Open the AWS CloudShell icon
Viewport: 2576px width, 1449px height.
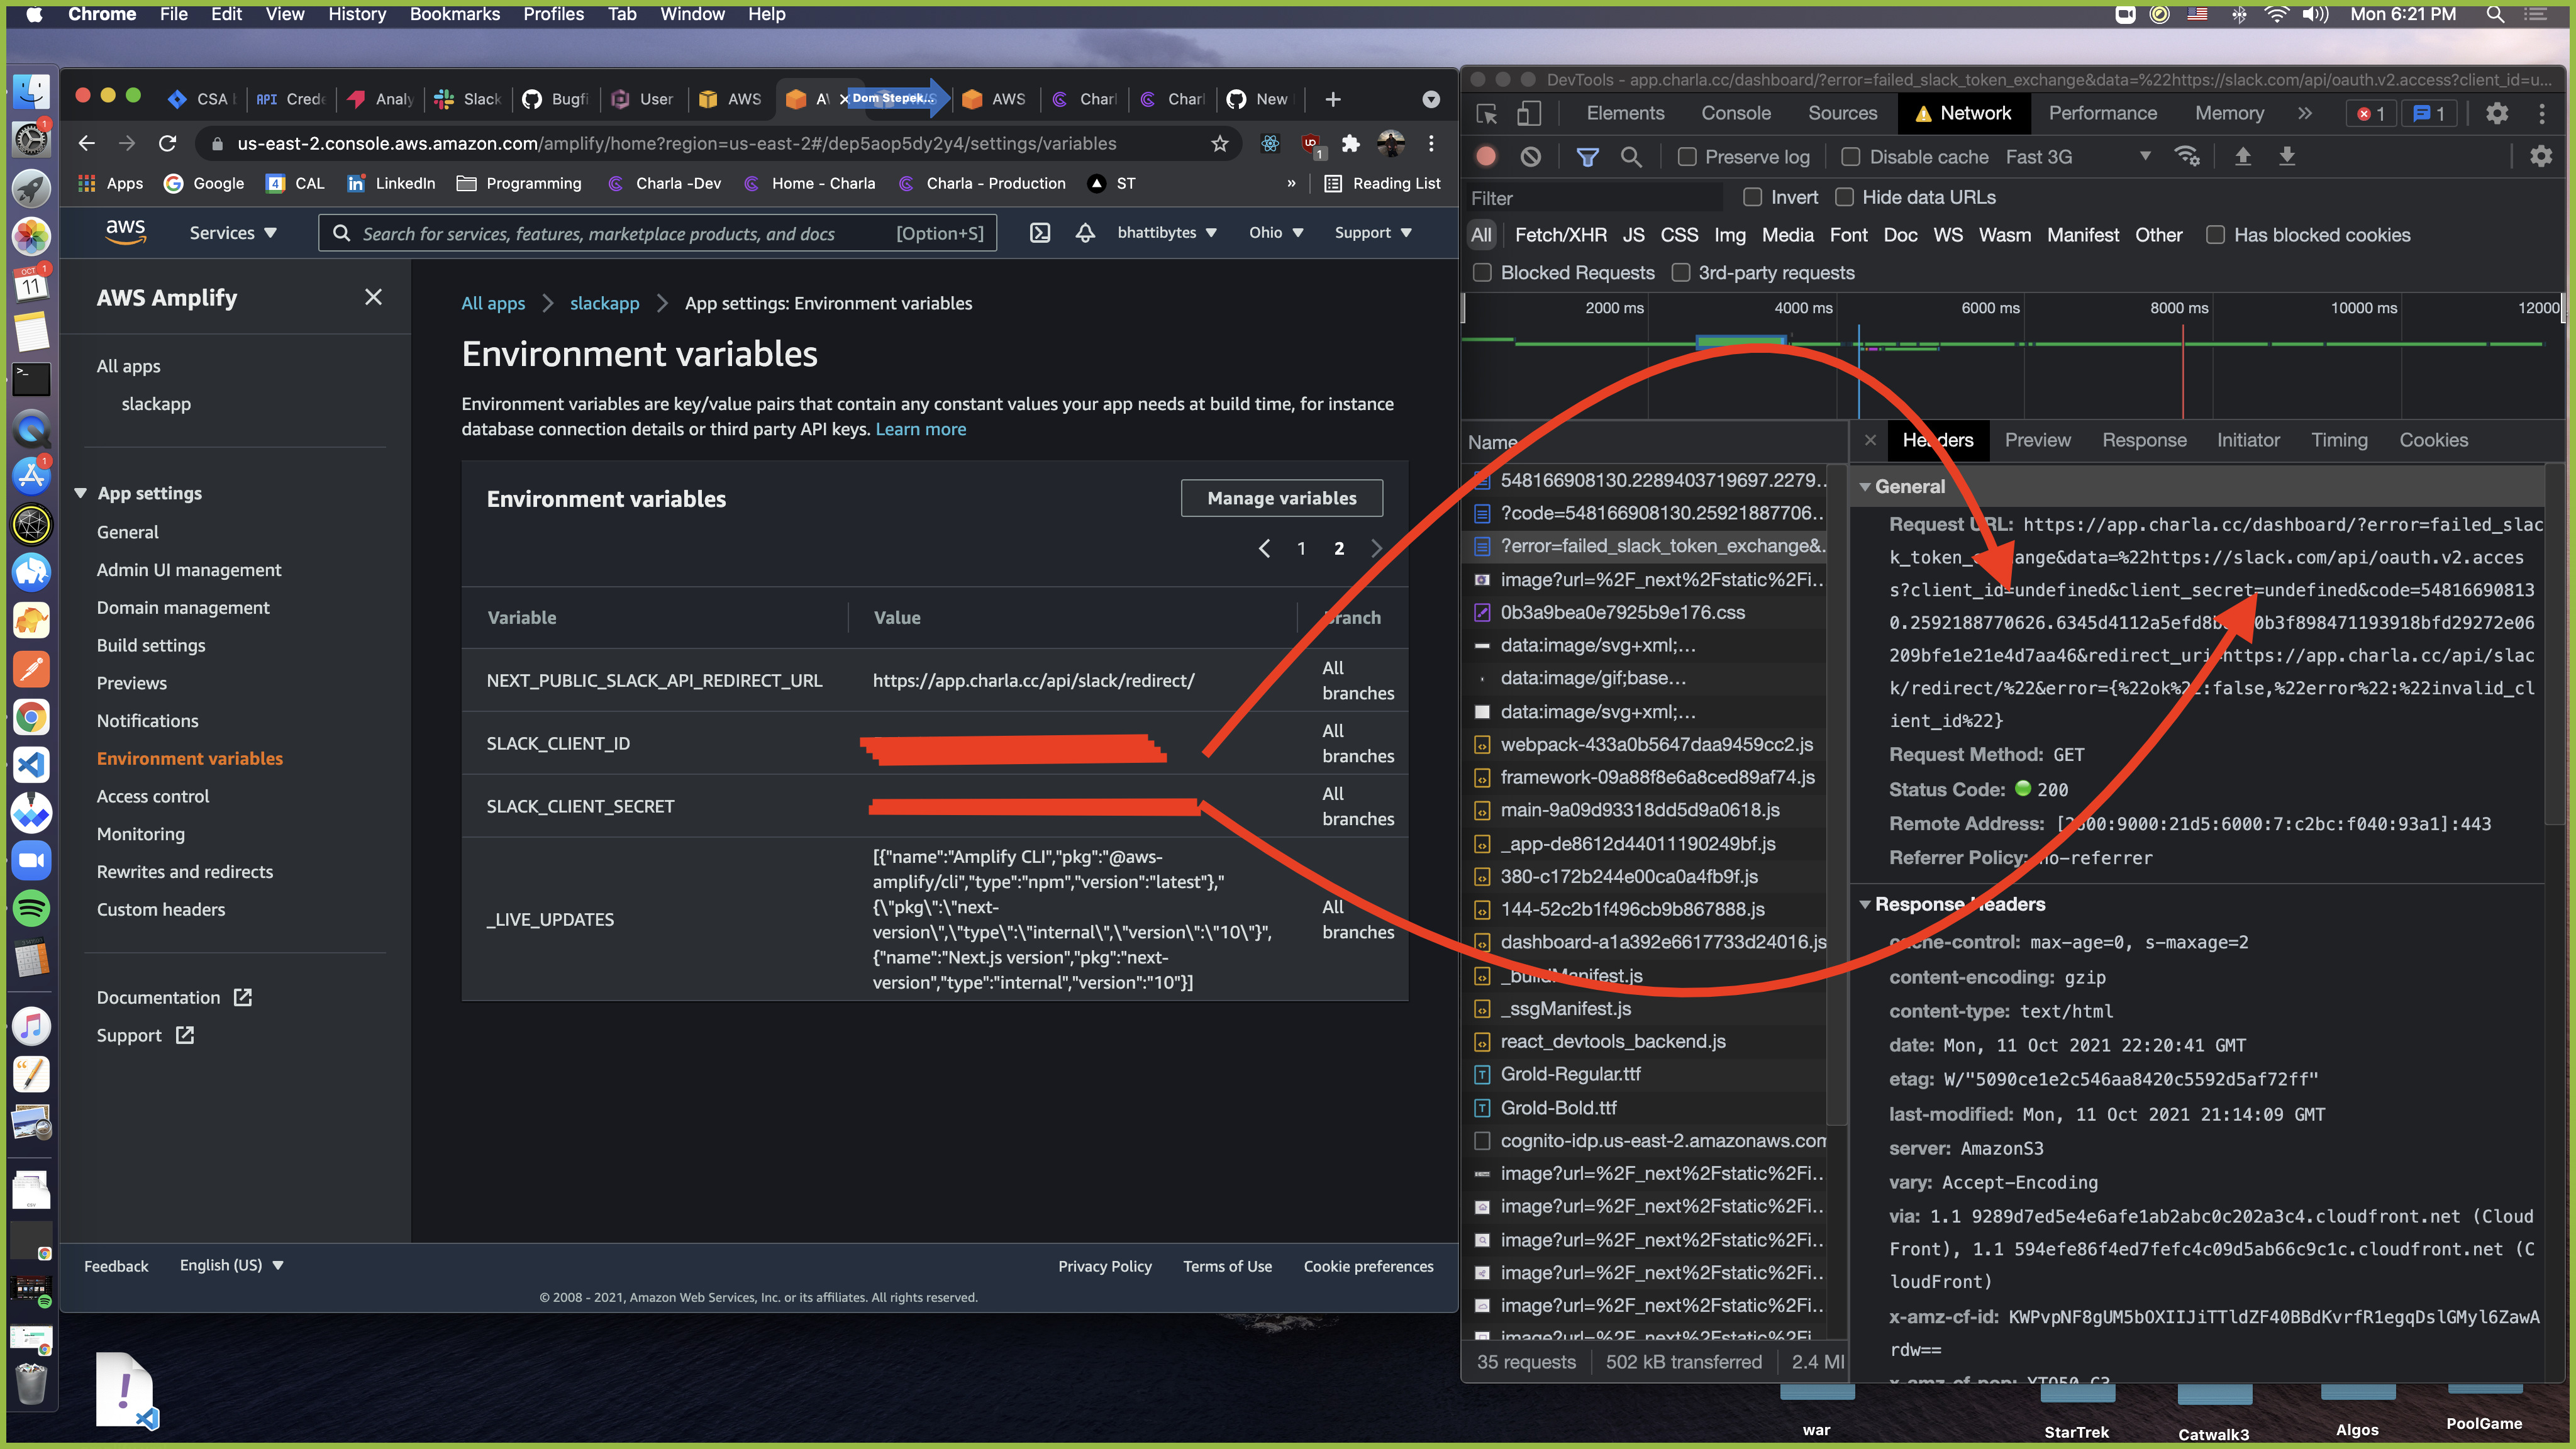(x=1040, y=233)
